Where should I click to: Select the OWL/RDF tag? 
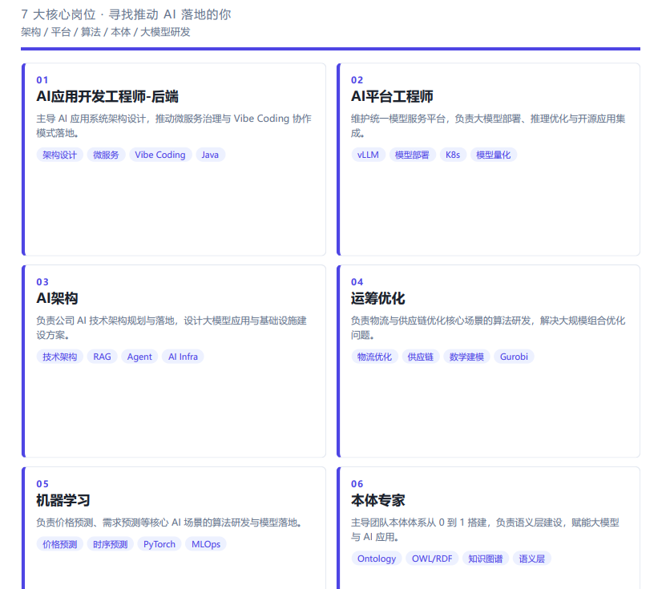(x=432, y=559)
